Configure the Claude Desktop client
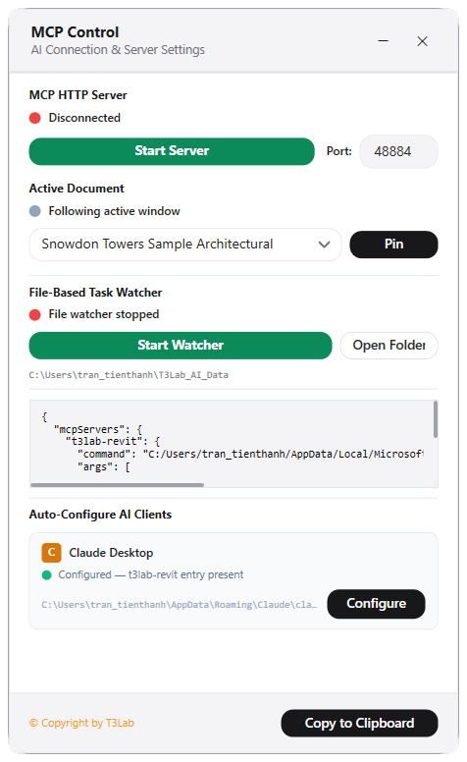Viewport: 467px width, 762px height. (x=376, y=604)
